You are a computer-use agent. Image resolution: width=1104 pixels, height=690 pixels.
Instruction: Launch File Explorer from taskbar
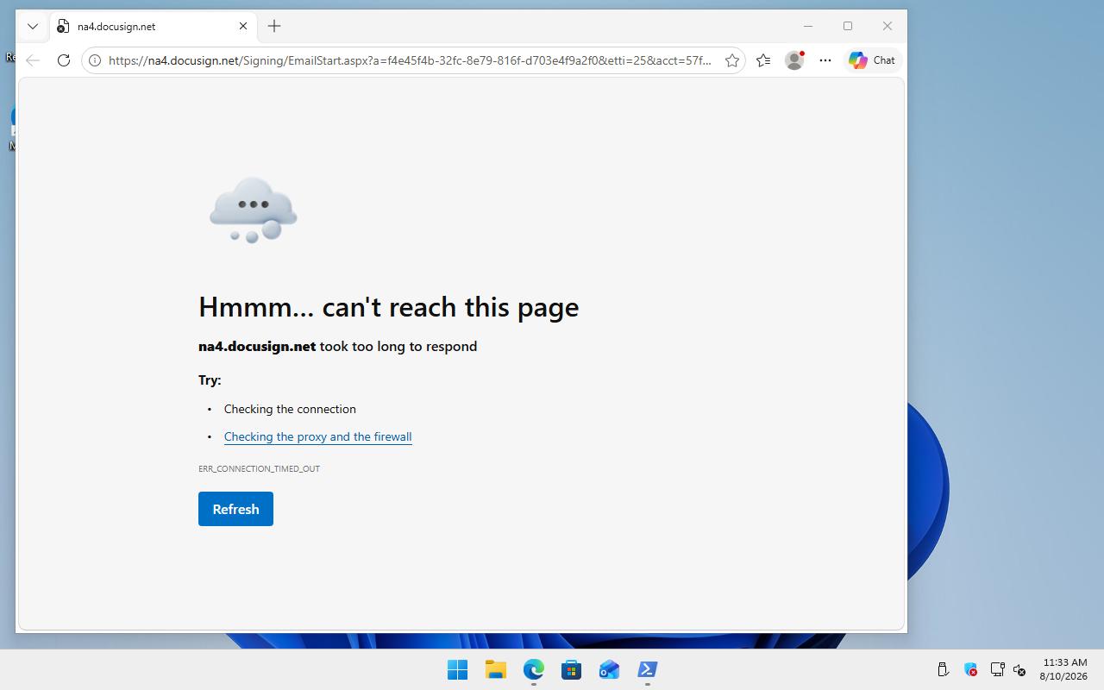[495, 669]
